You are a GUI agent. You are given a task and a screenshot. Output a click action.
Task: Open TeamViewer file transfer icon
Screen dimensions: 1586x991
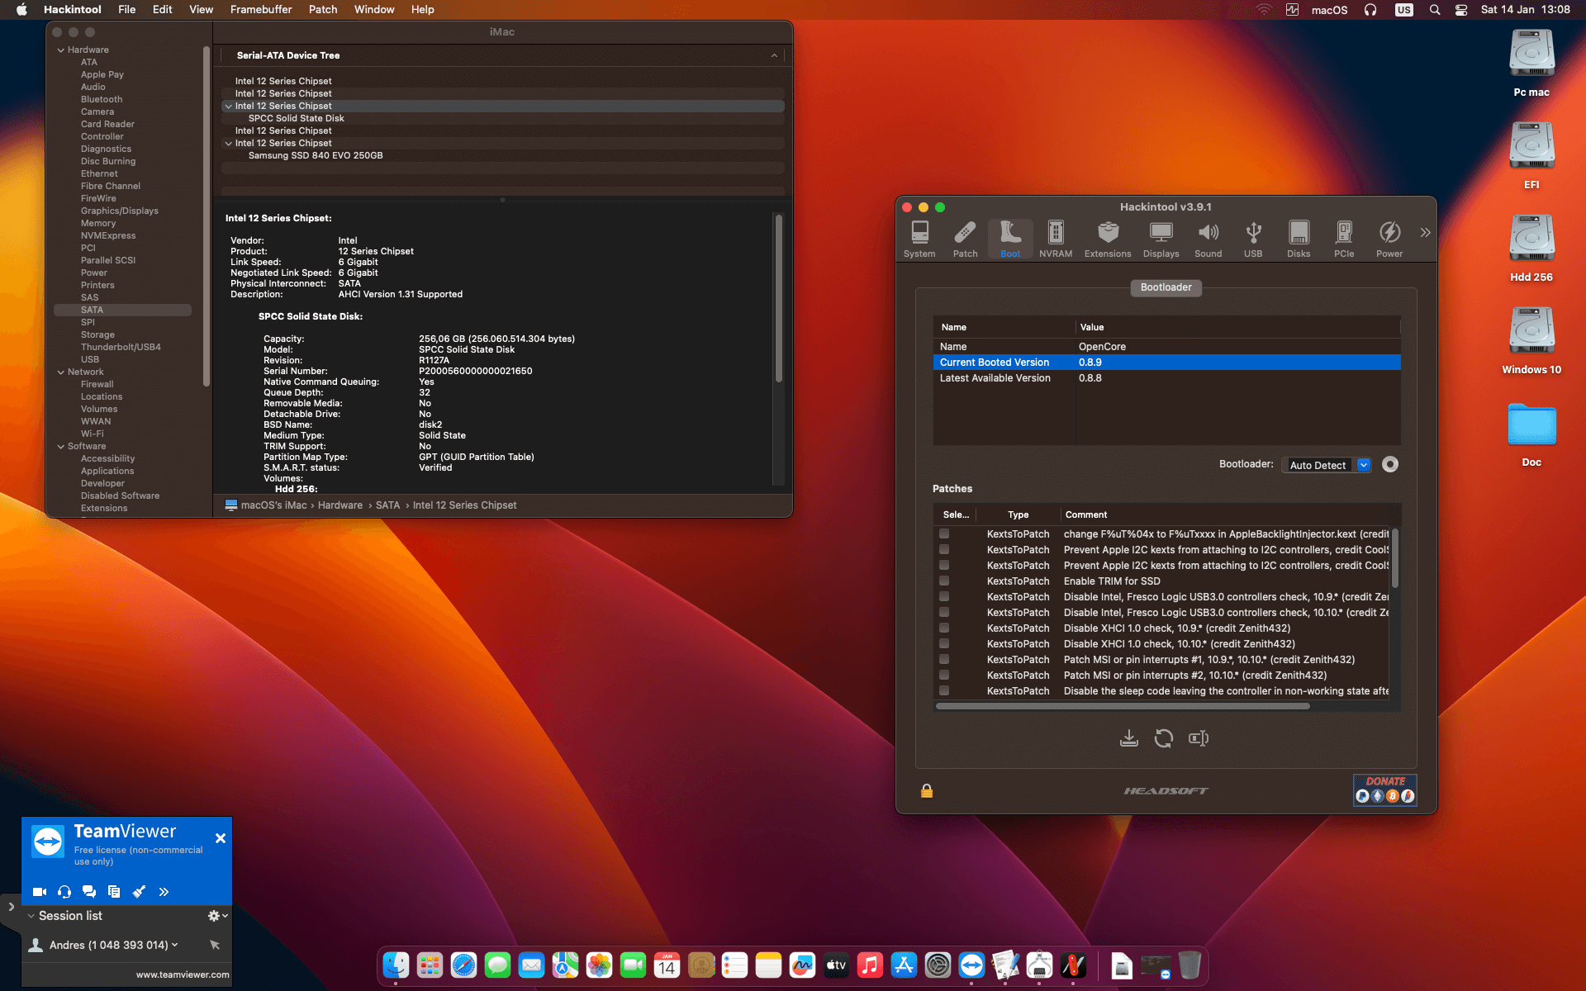point(114,892)
